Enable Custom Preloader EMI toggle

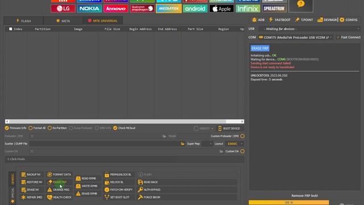pyautogui.click(x=242, y=136)
